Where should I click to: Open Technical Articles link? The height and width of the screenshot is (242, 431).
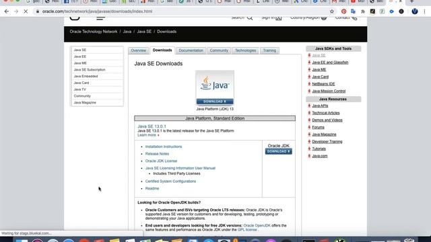326,113
